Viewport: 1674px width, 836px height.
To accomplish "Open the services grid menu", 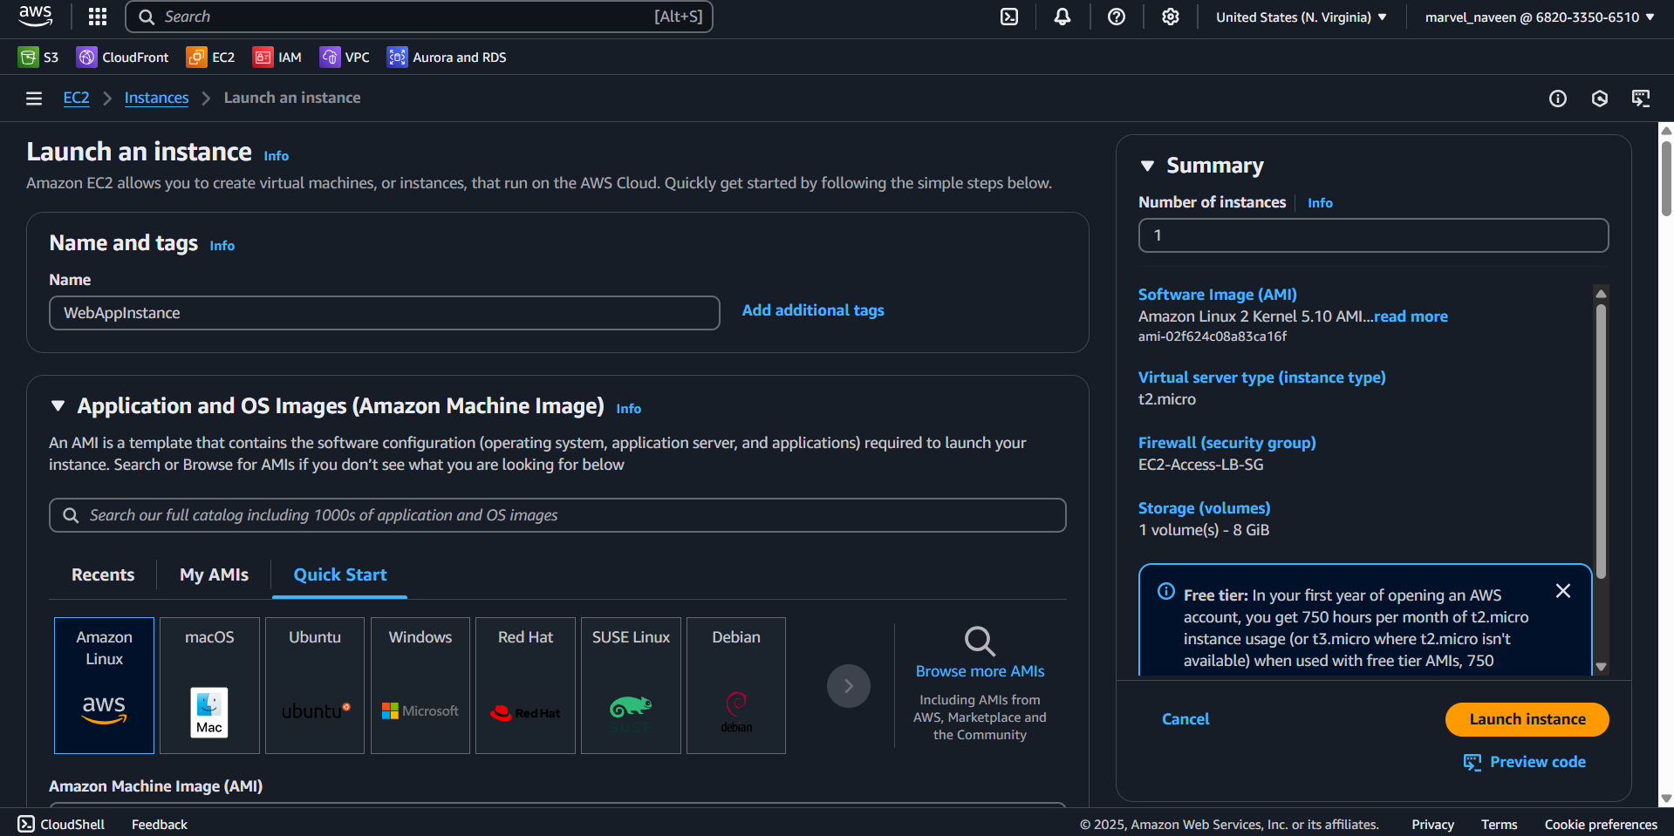I will (98, 17).
